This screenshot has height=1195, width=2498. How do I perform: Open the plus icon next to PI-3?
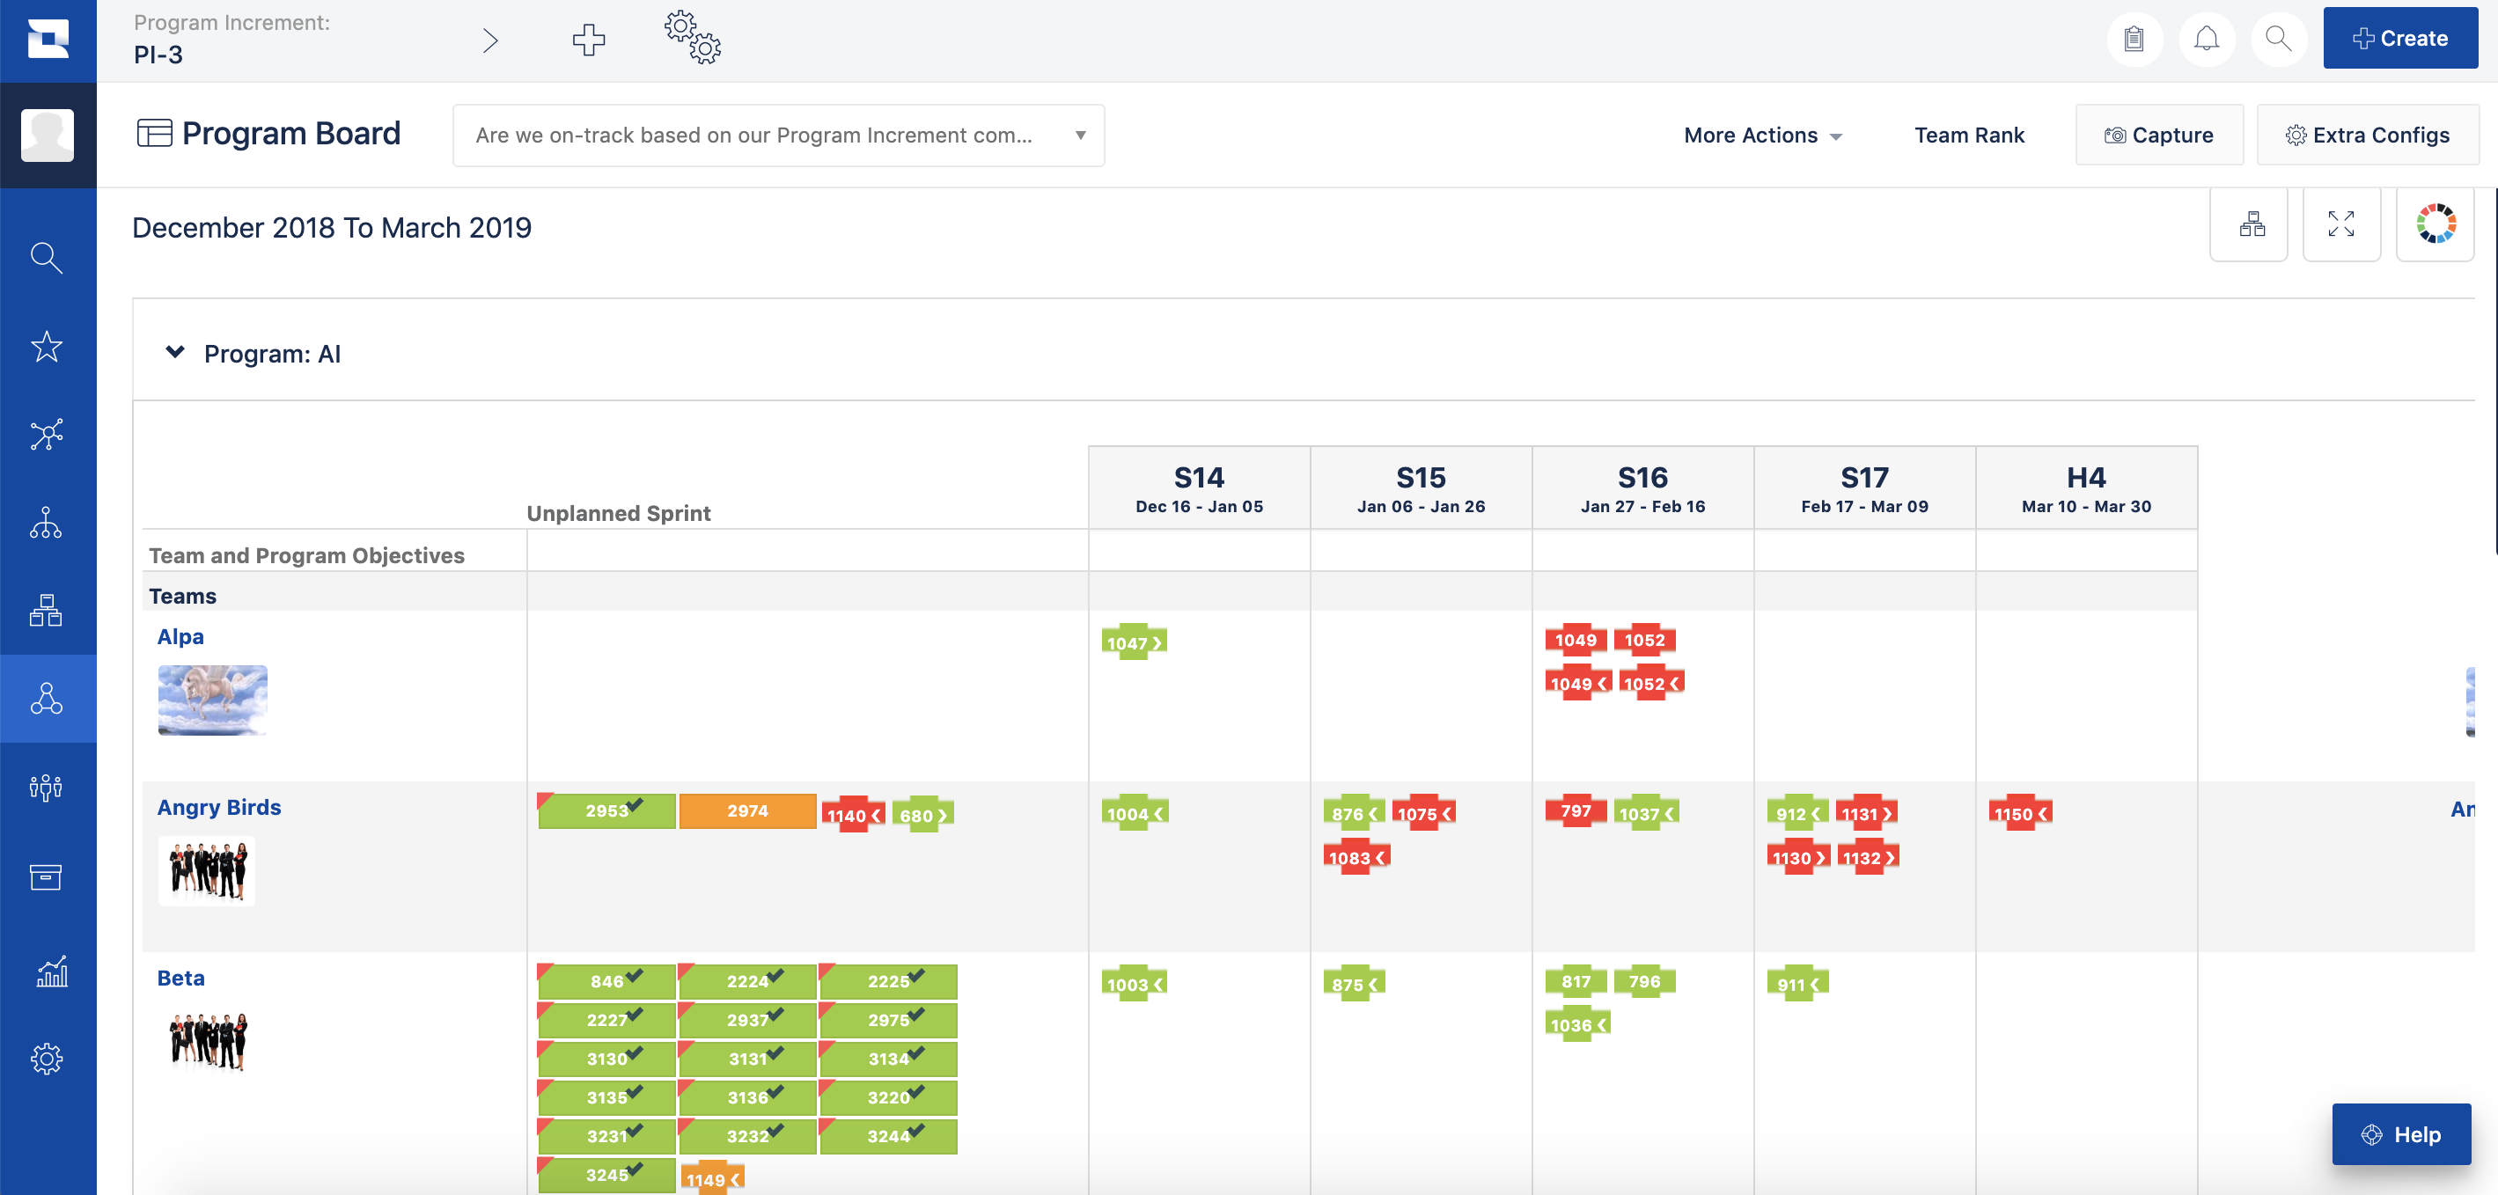coord(589,40)
